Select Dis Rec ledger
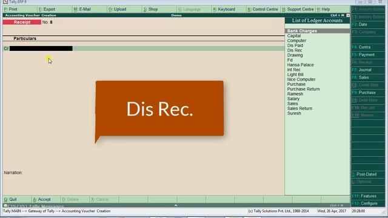 295,50
